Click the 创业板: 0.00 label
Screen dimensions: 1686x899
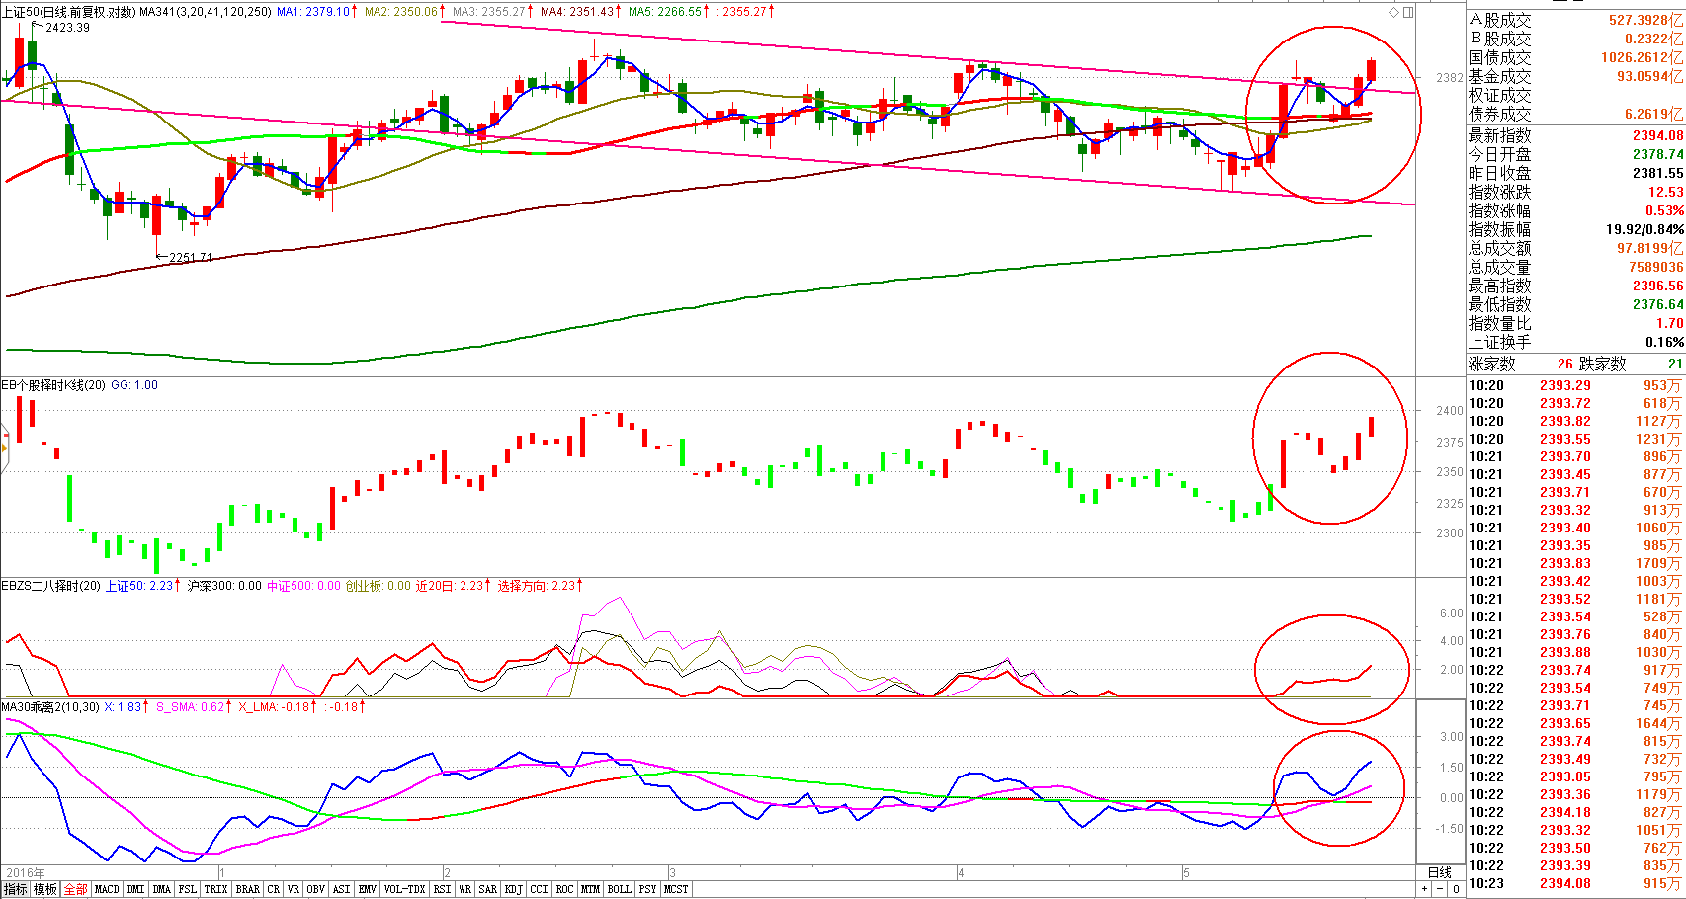click(x=378, y=586)
